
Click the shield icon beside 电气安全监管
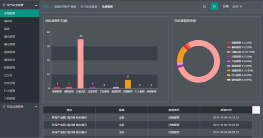click(4, 5)
